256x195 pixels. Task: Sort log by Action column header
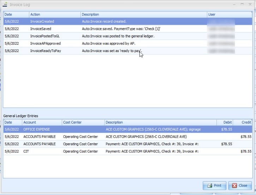pyautogui.click(x=55, y=15)
